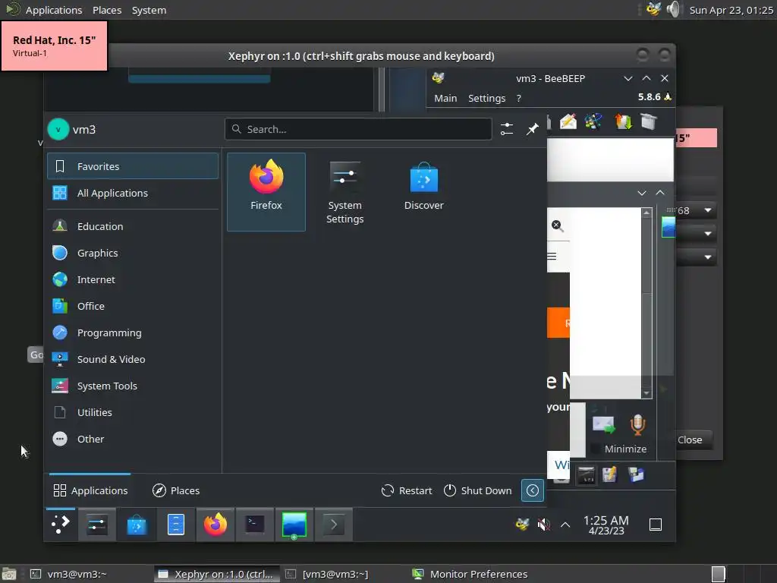This screenshot has height=583, width=777.
Task: Click the BeeBEEP file transfer arrows icon
Action: [624, 121]
